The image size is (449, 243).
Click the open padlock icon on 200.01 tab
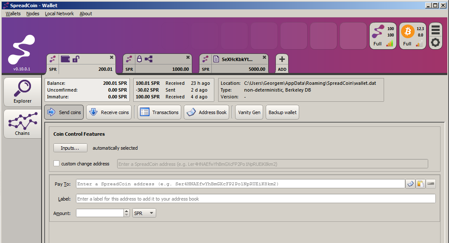click(x=76, y=59)
